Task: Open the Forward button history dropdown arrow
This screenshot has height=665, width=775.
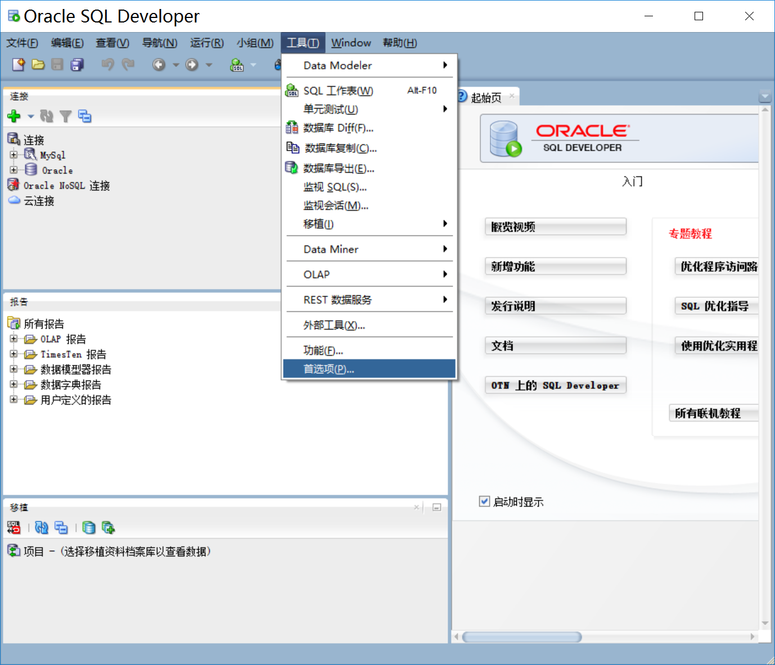Action: pyautogui.click(x=209, y=65)
